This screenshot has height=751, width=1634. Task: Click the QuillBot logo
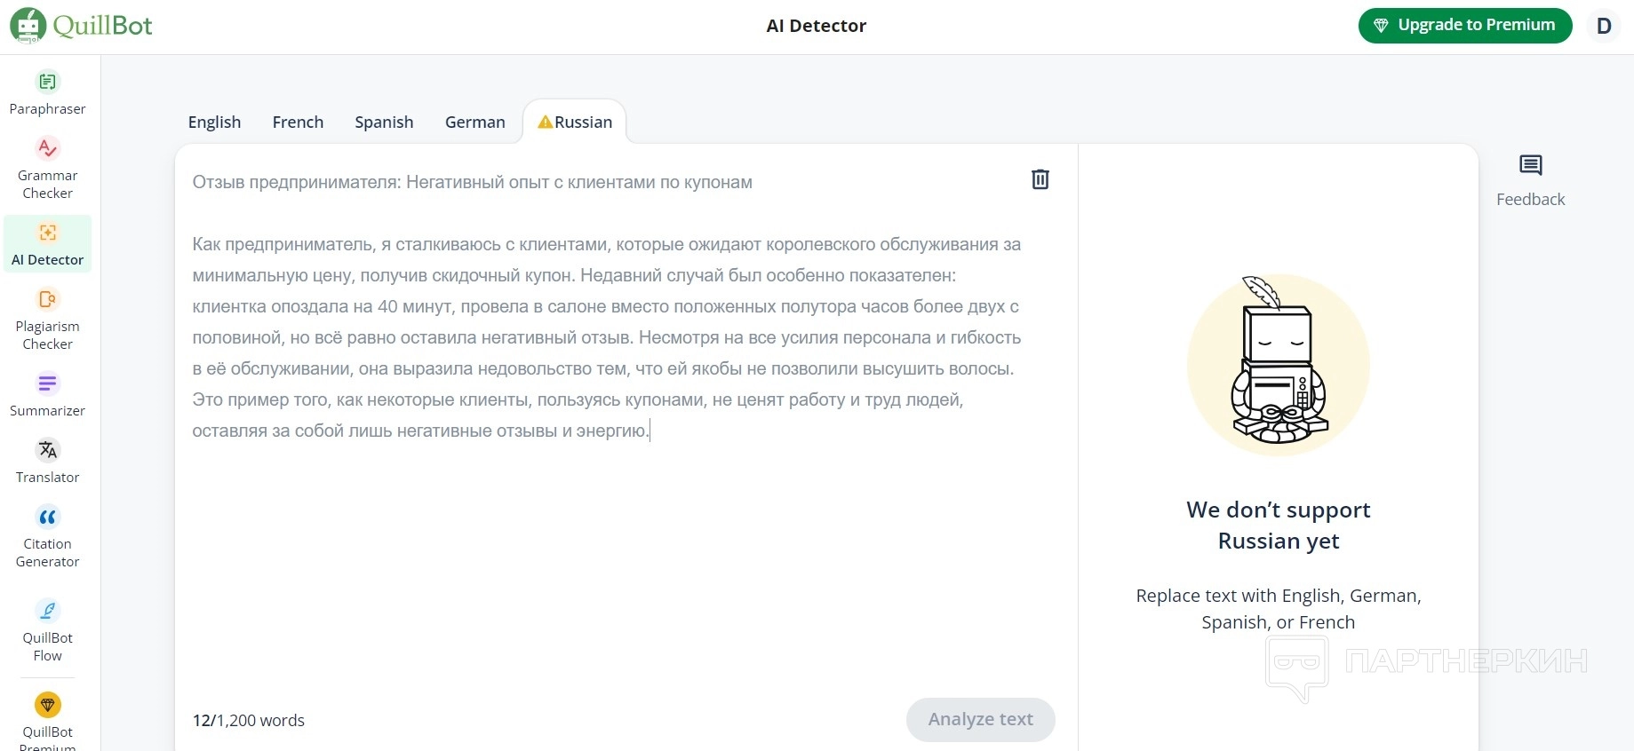tap(82, 26)
